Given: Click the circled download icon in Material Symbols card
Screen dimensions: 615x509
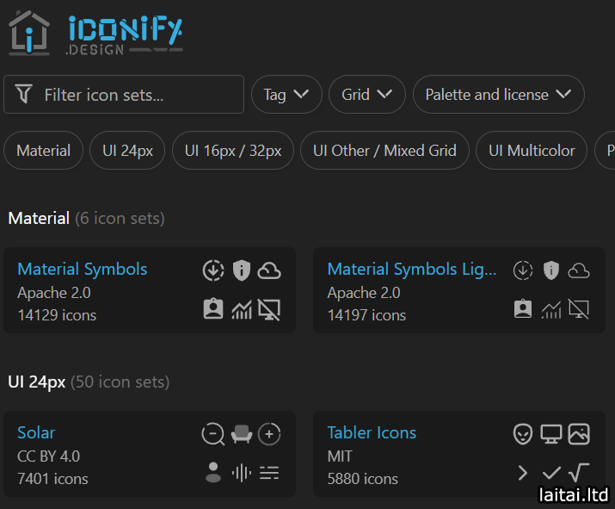Looking at the screenshot, I should click(x=213, y=270).
